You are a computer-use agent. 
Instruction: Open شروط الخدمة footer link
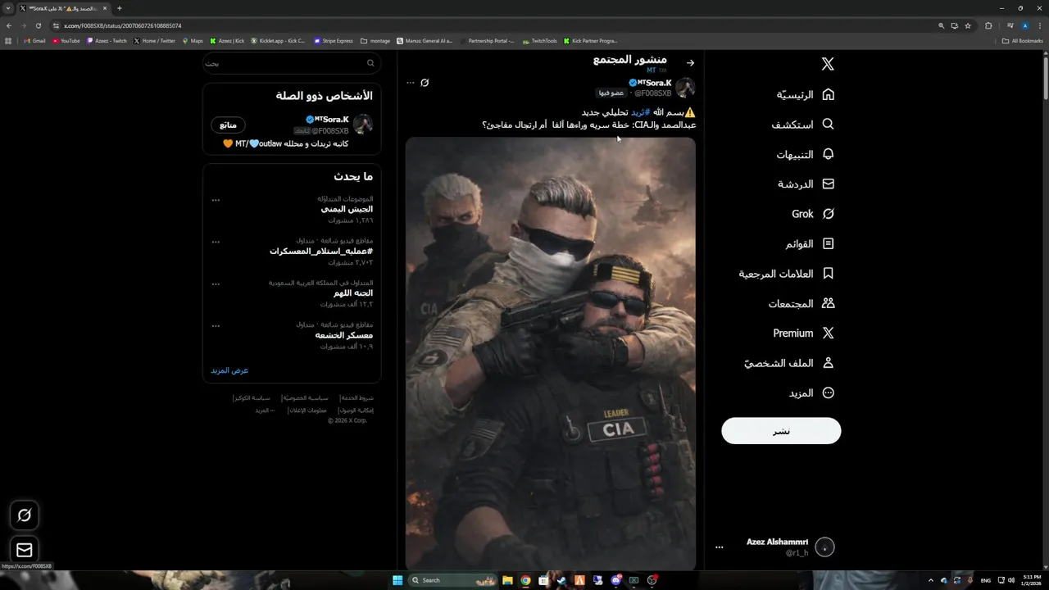pos(356,398)
